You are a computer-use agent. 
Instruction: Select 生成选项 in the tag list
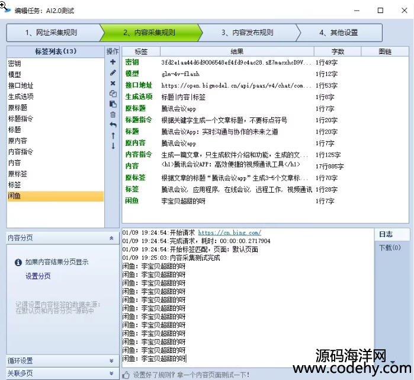(56, 97)
